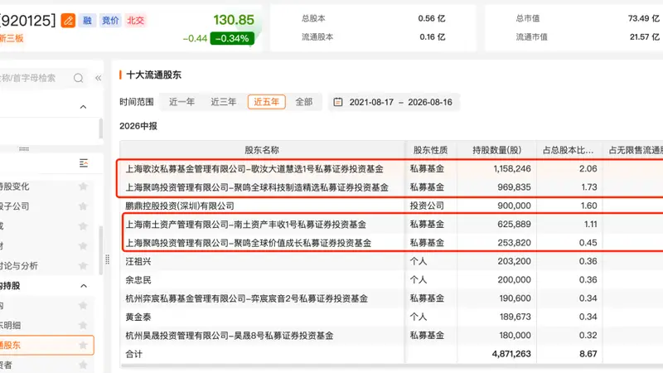Open 明细 sidebar item
Viewport: 663px width, 373px height.
point(11,325)
